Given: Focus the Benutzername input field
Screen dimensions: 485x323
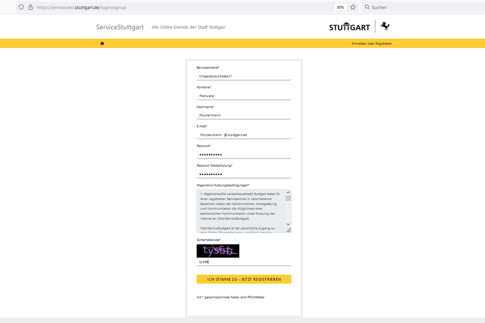Looking at the screenshot, I should [x=244, y=76].
